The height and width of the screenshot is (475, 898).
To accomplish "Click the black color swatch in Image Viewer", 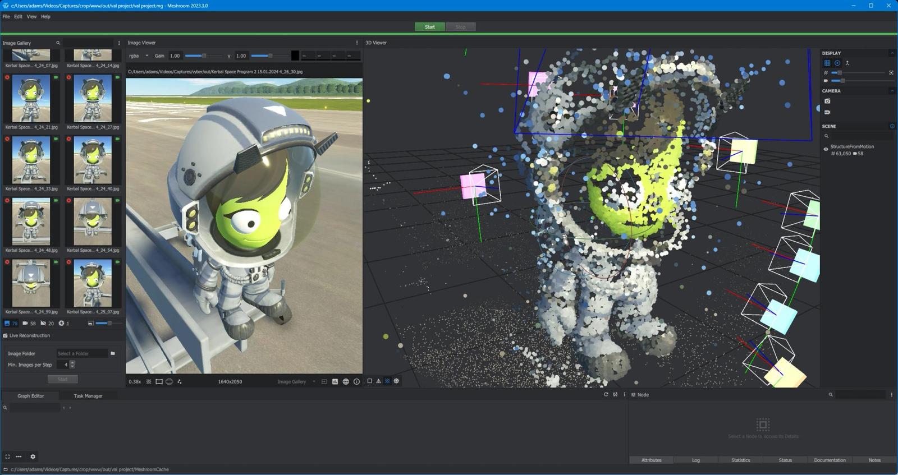I will (295, 56).
